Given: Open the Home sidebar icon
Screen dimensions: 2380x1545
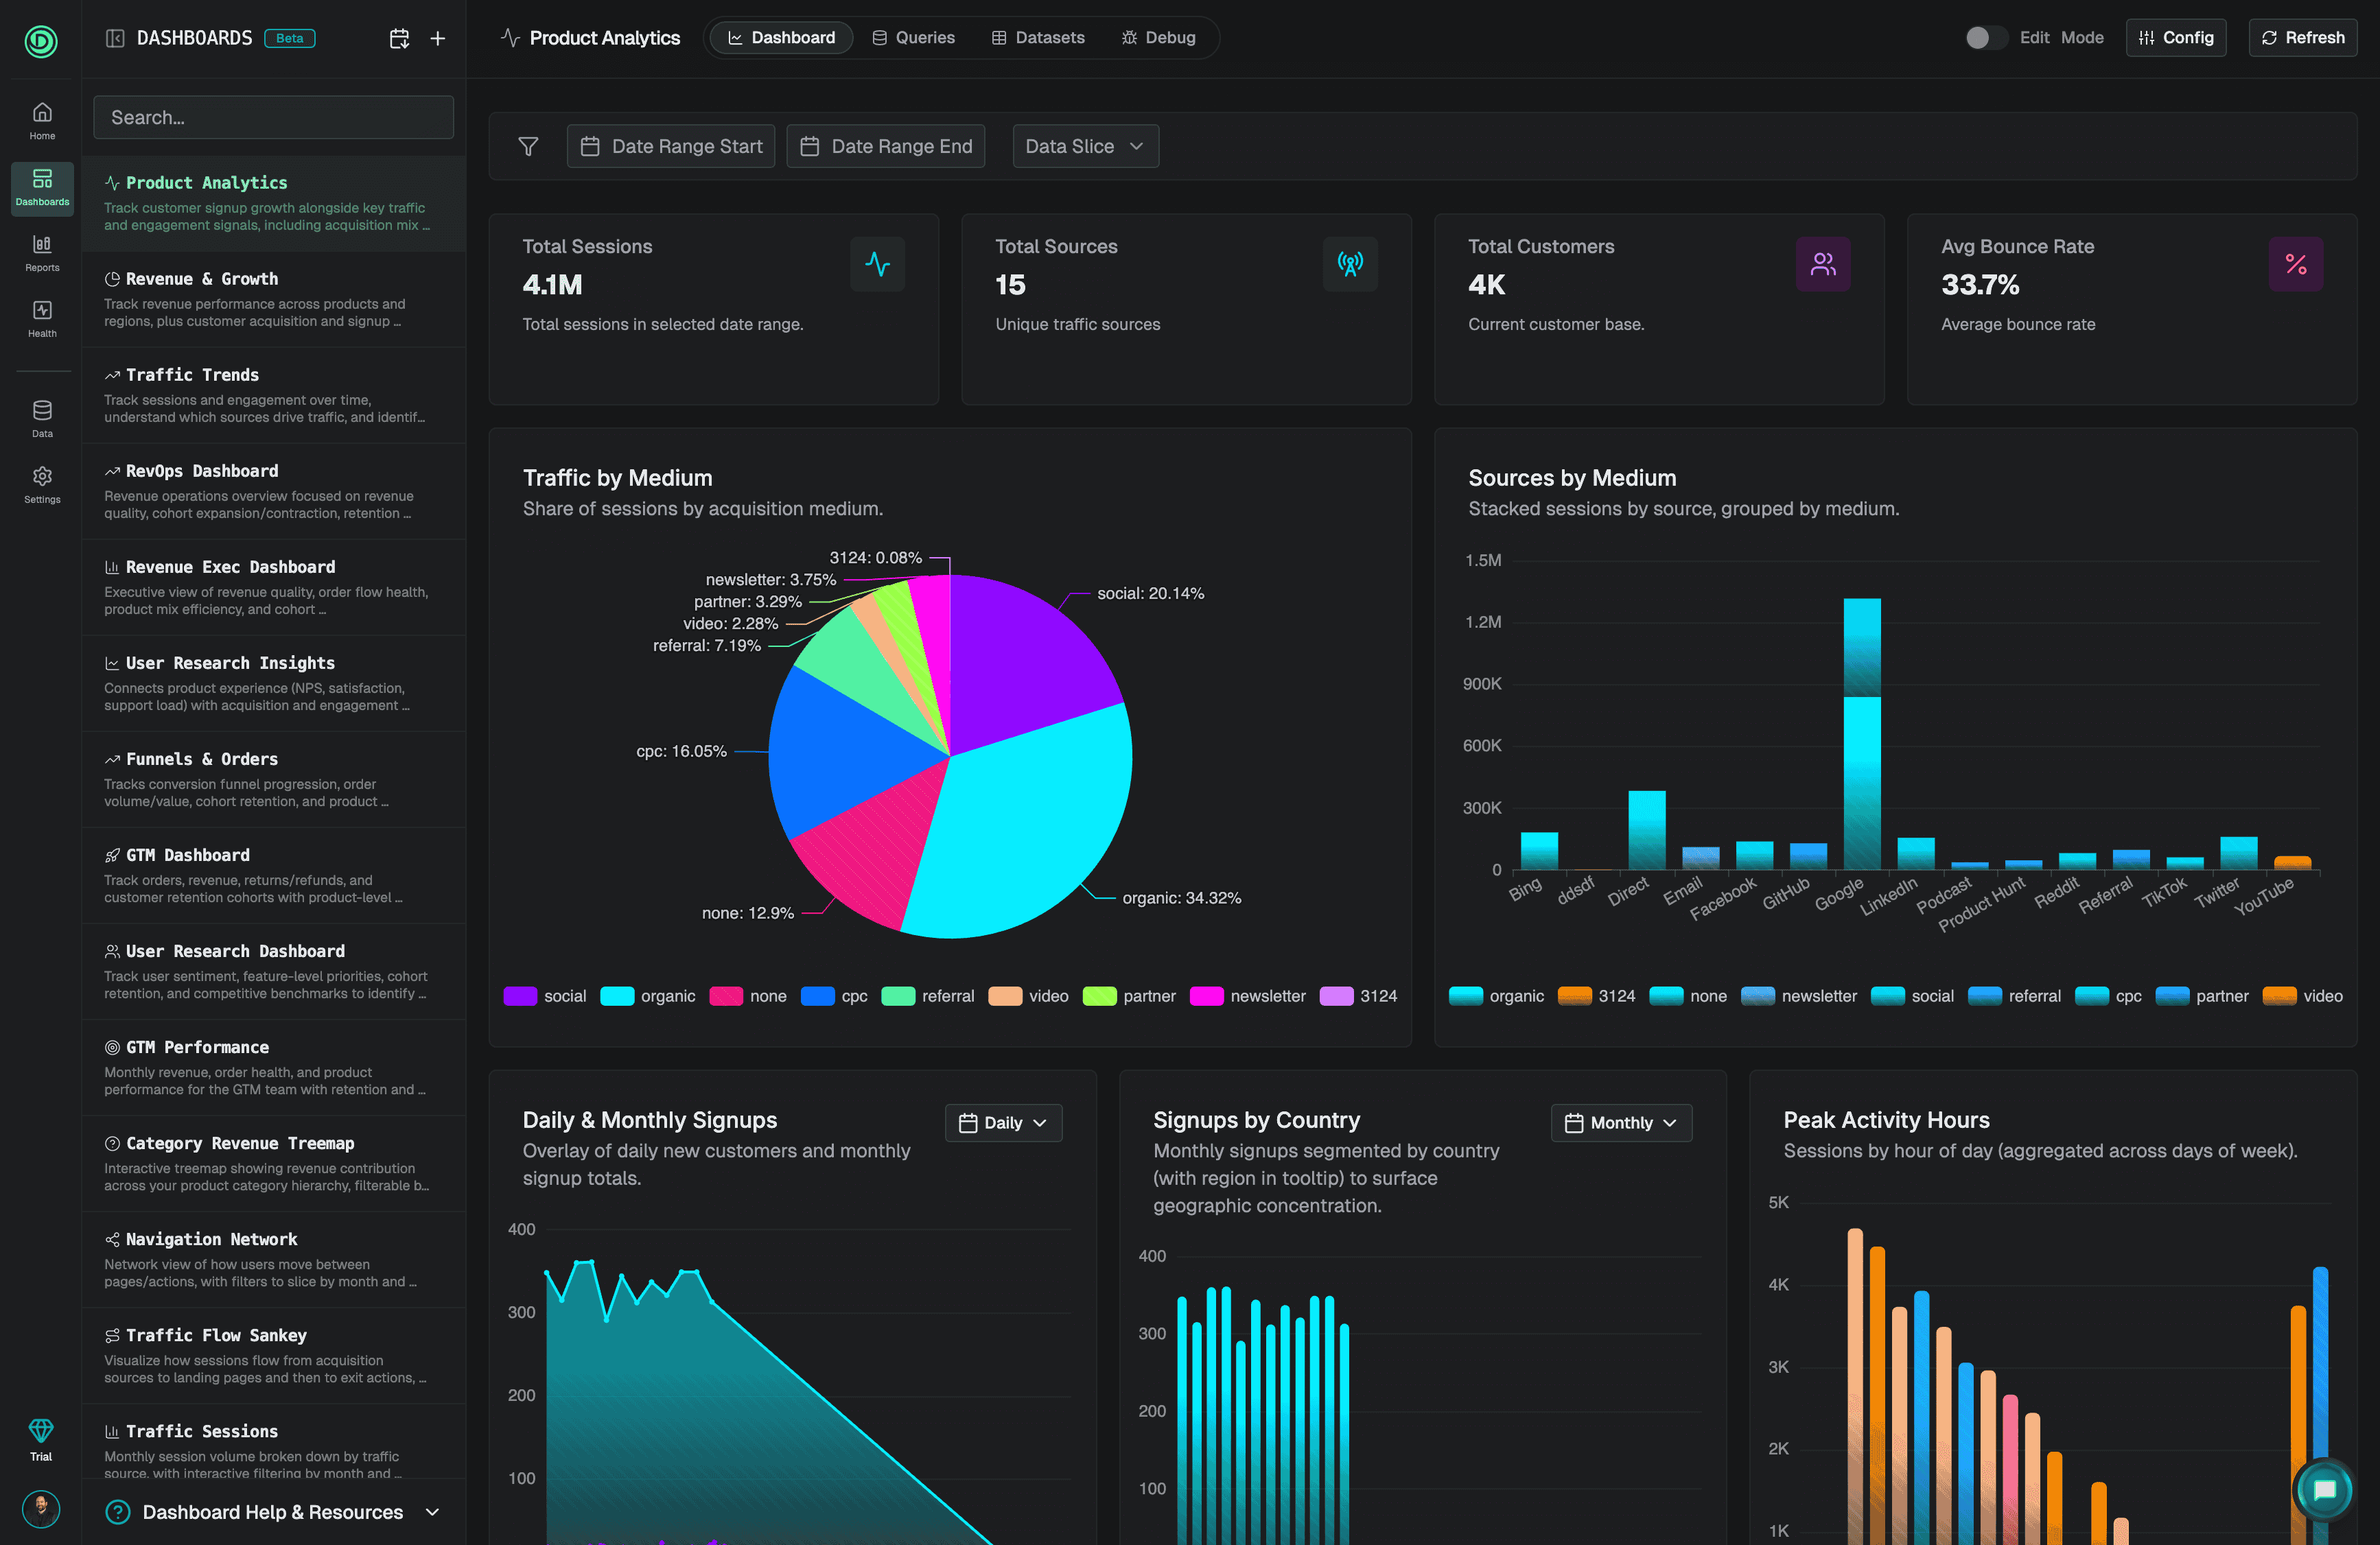Looking at the screenshot, I should coord(42,120).
